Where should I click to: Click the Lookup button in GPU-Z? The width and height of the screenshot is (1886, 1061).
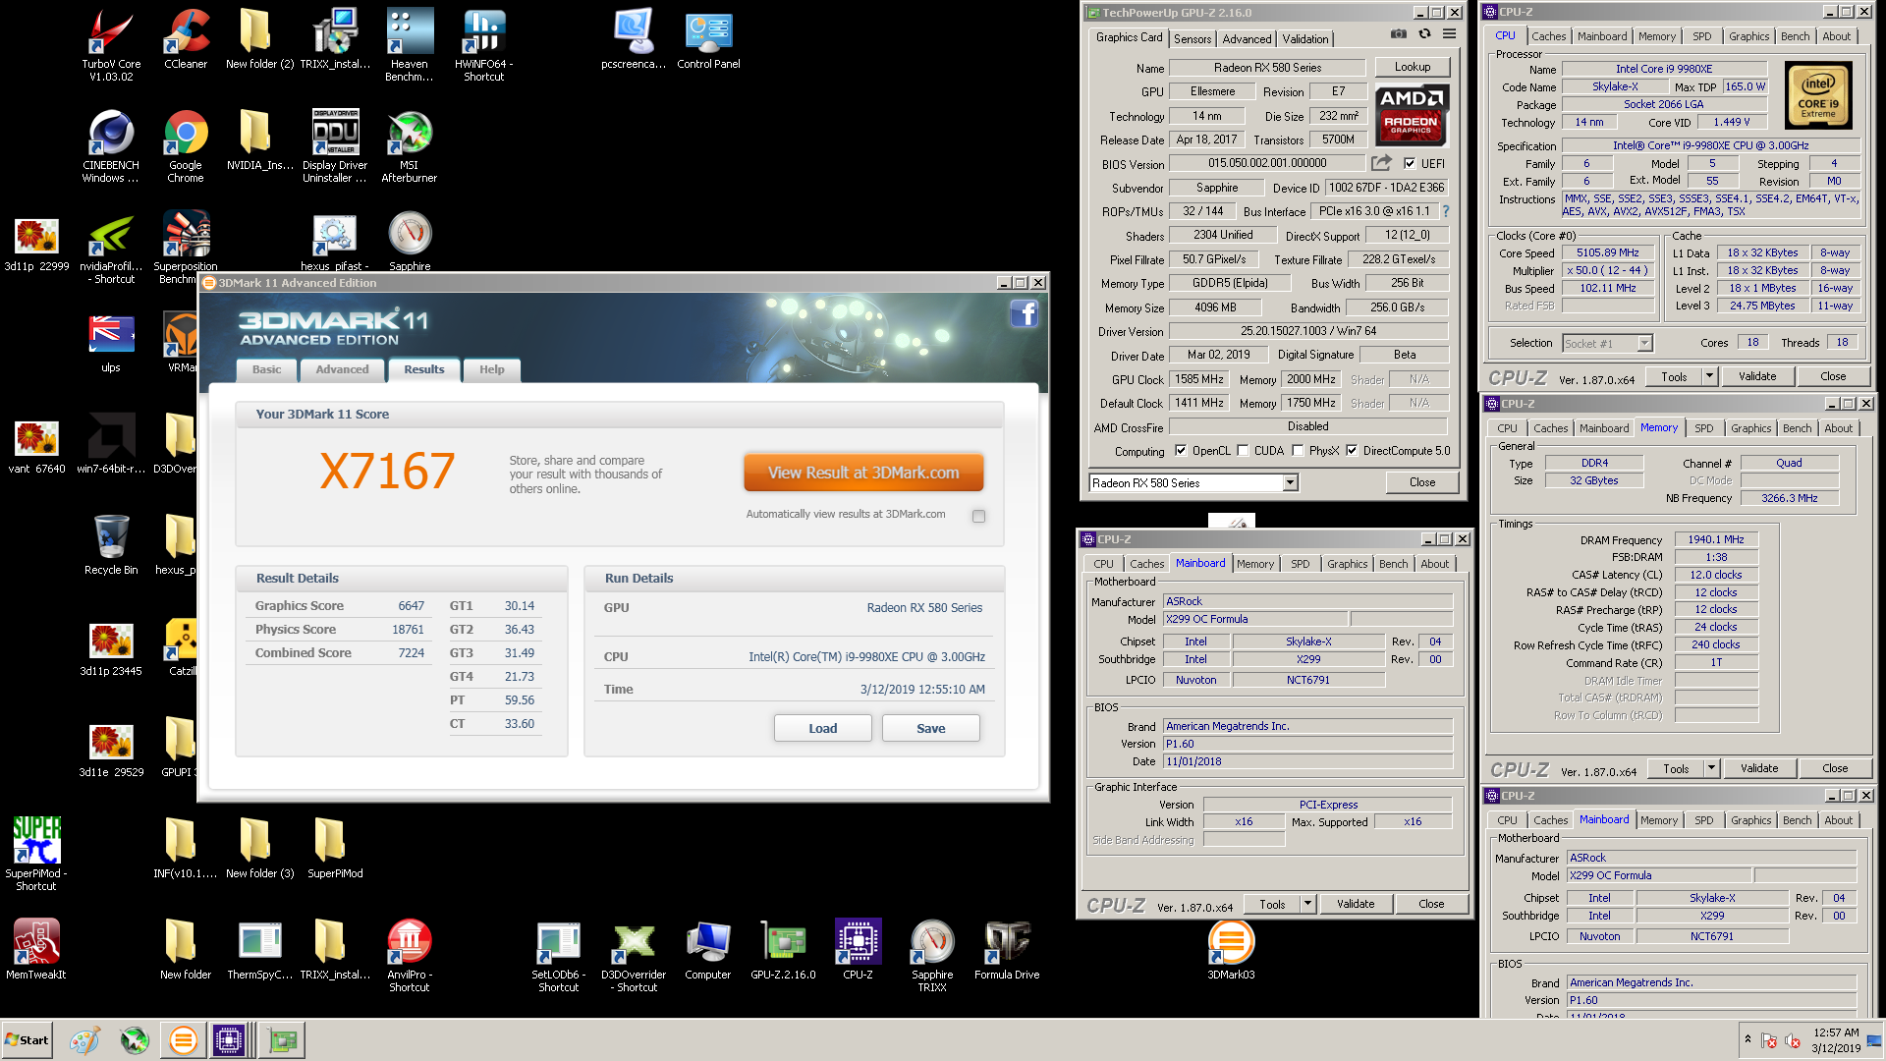pyautogui.click(x=1413, y=67)
